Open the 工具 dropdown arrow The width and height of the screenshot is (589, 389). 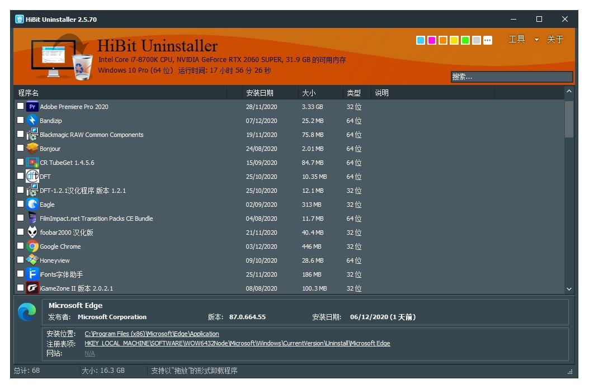point(537,40)
